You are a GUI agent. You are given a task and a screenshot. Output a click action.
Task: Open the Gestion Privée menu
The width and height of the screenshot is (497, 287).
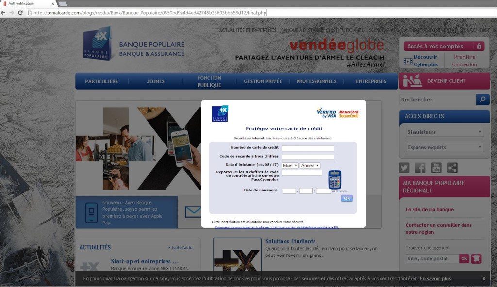pyautogui.click(x=263, y=81)
